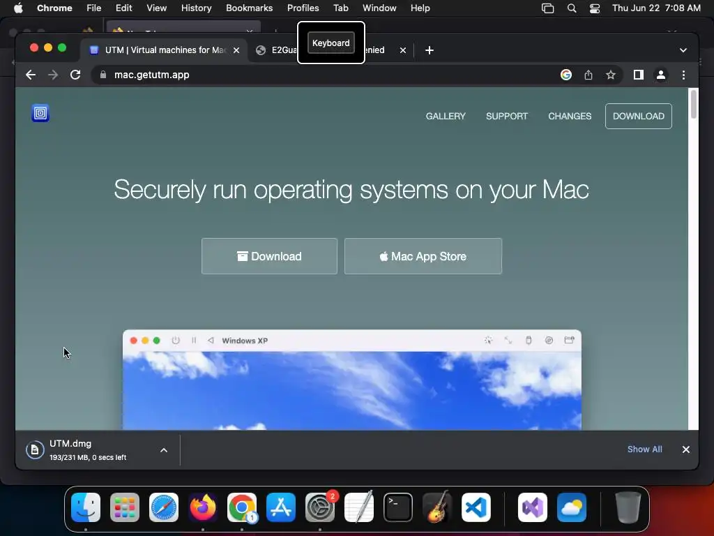714x536 pixels.
Task: Open Chrome's three-dot menu
Action: pos(683,75)
